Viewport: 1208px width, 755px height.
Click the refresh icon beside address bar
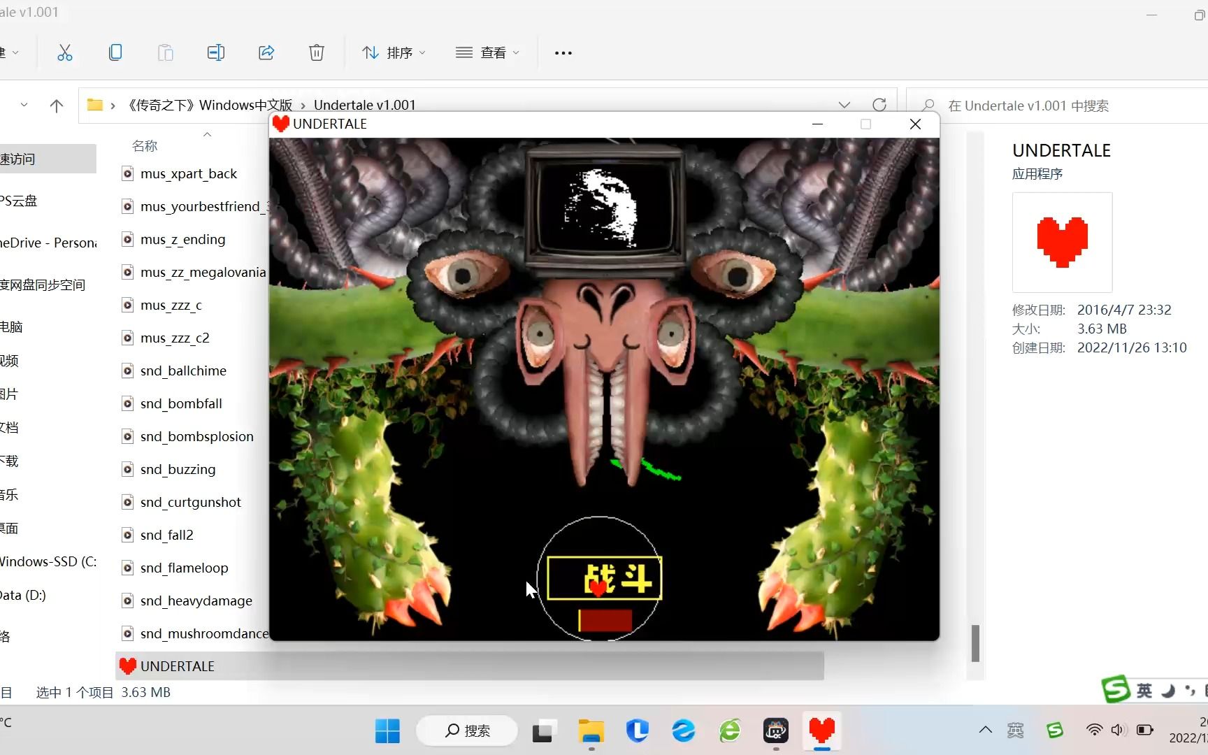[879, 105]
